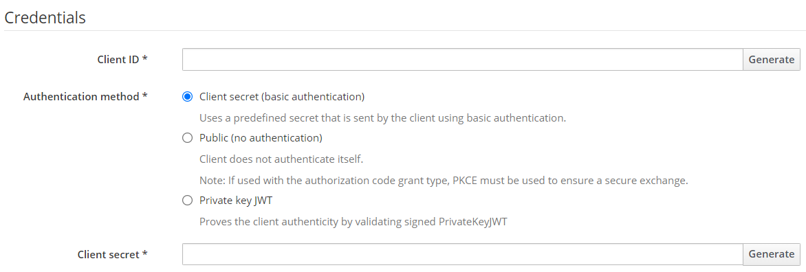806x272 pixels.
Task: Click the divider line beneath Credentials heading
Action: click(x=403, y=30)
